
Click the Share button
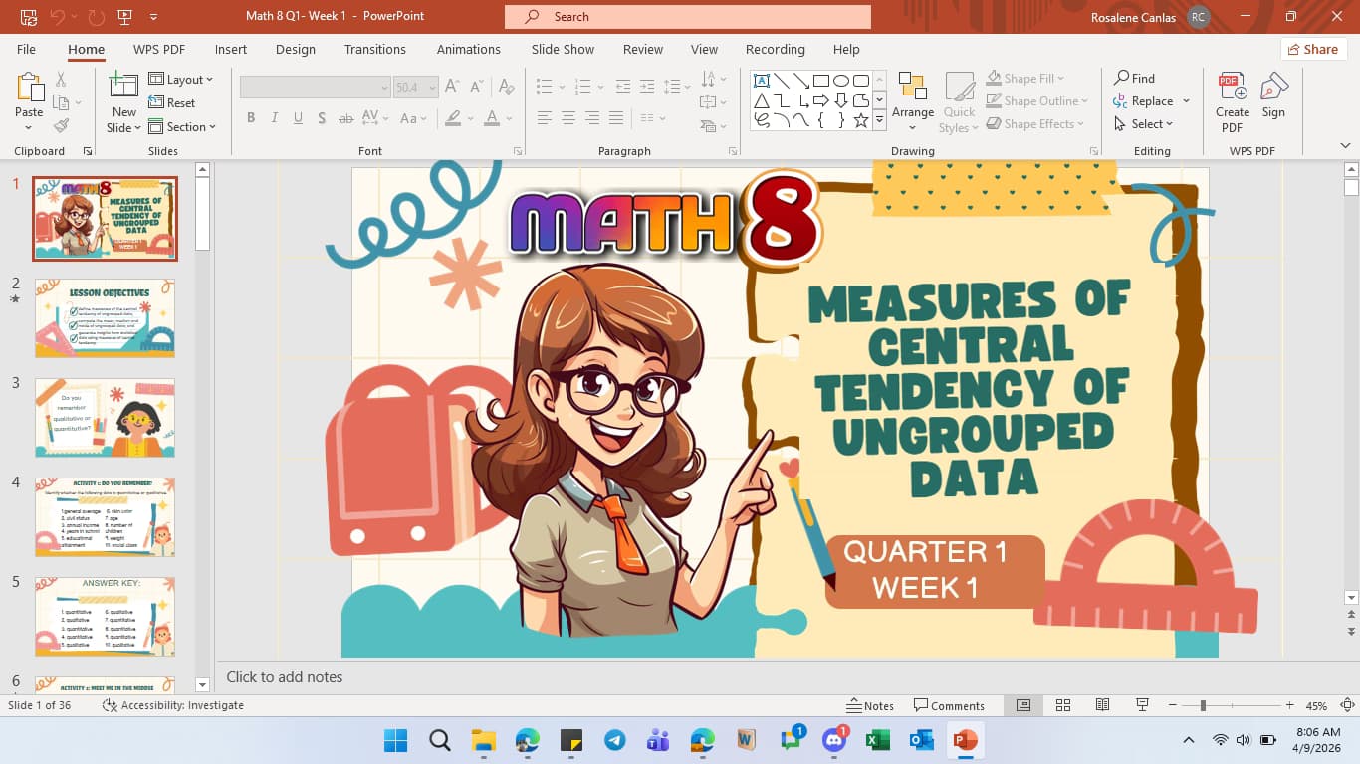1313,49
